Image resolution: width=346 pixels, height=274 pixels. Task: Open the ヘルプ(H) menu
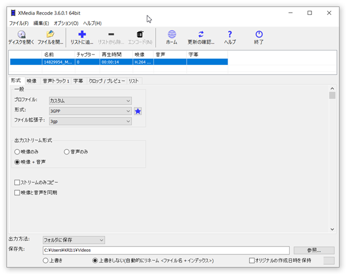click(x=92, y=23)
